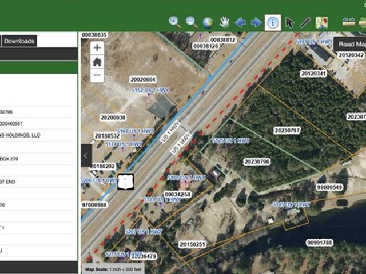Pick the draw line tool
This screenshot has height=274, width=366.
click(305, 22)
